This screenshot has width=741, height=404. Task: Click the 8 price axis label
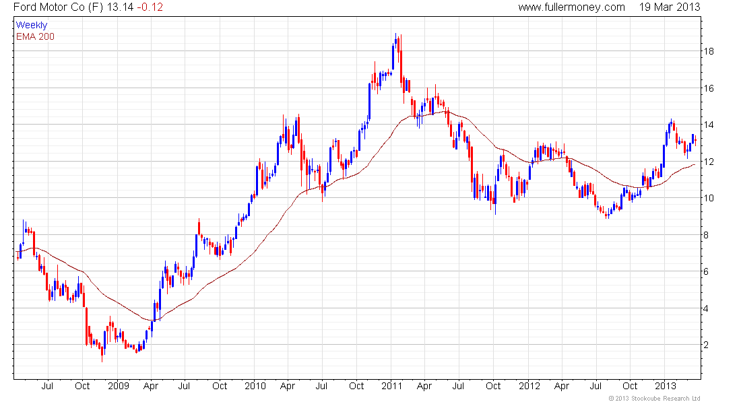click(x=706, y=235)
